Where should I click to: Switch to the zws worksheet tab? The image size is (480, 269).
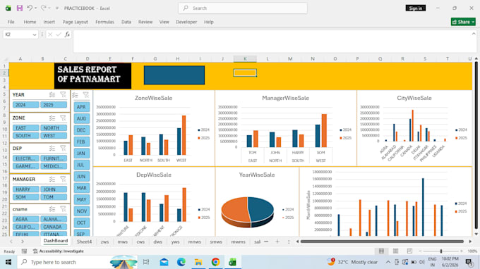[x=104, y=242]
